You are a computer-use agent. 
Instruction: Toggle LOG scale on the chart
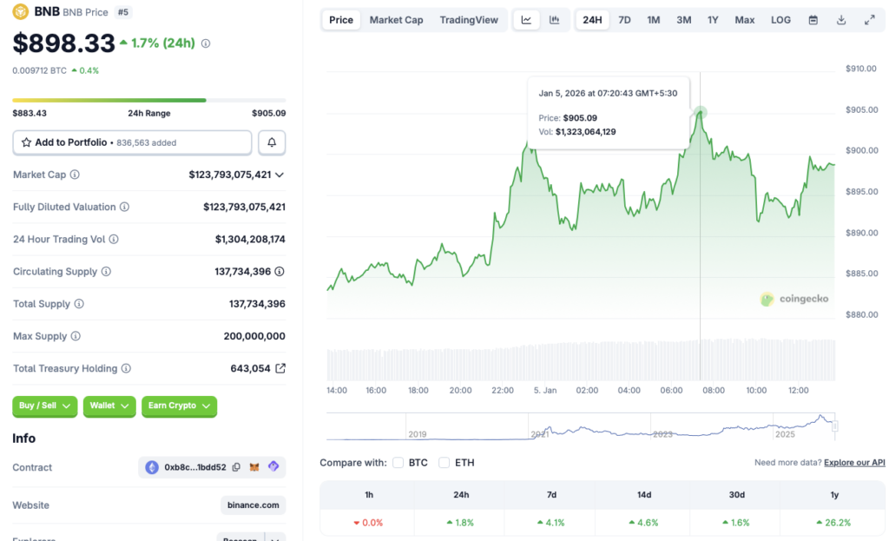pyautogui.click(x=780, y=19)
